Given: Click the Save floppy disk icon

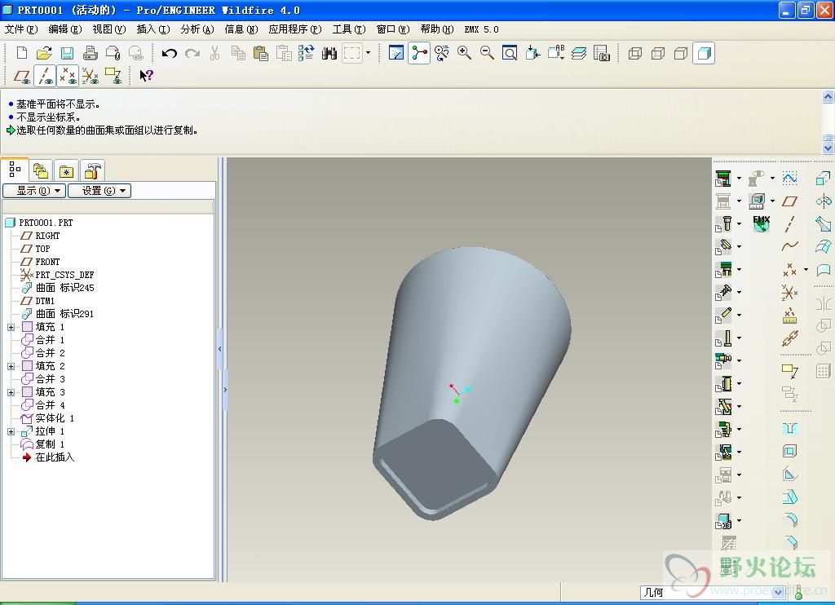Looking at the screenshot, I should [67, 54].
